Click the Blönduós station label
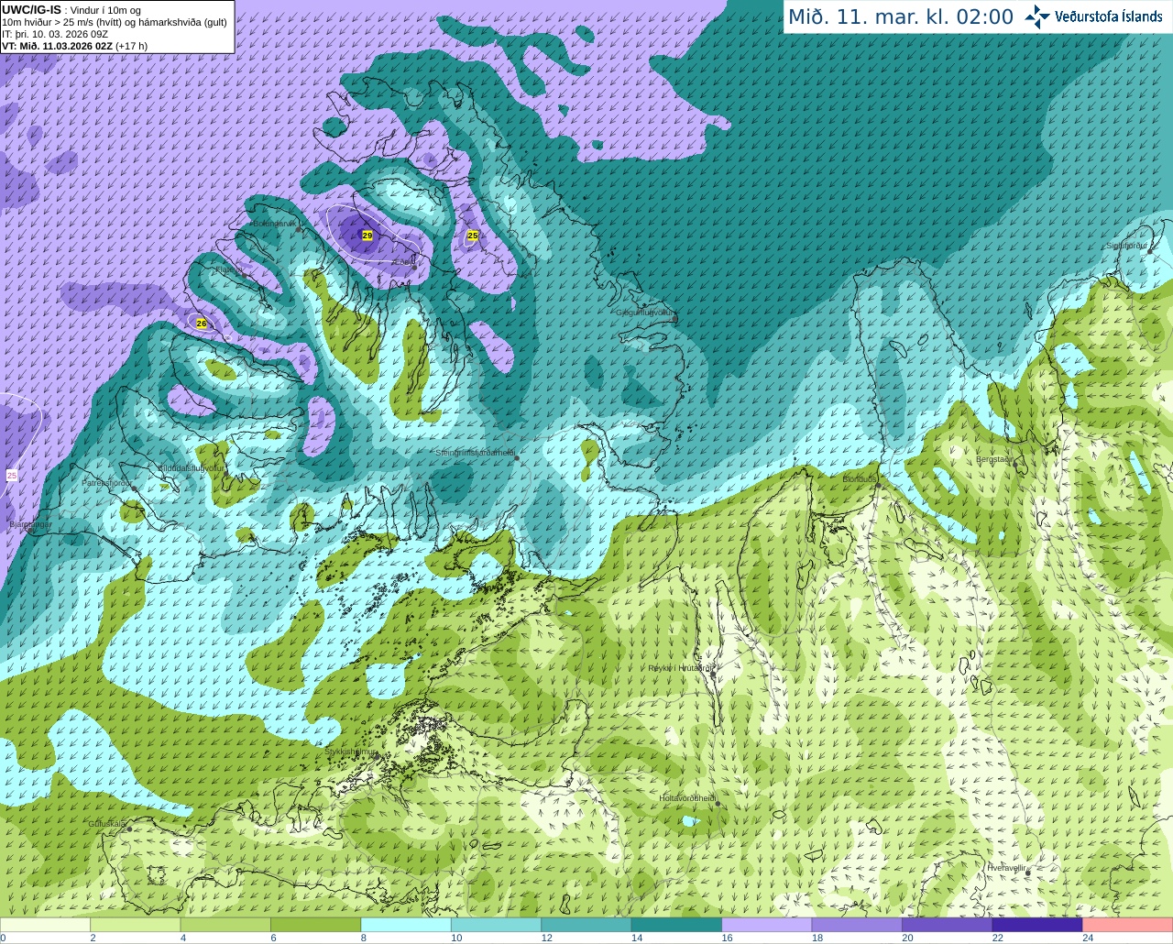The width and height of the screenshot is (1173, 944). [x=860, y=479]
